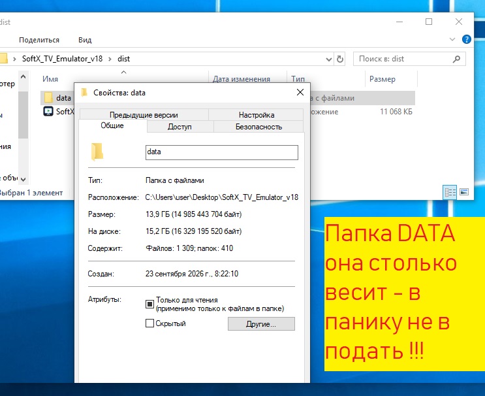The height and width of the screenshot is (396, 485).
Task: Open the View ribbon tab
Action: click(x=85, y=40)
